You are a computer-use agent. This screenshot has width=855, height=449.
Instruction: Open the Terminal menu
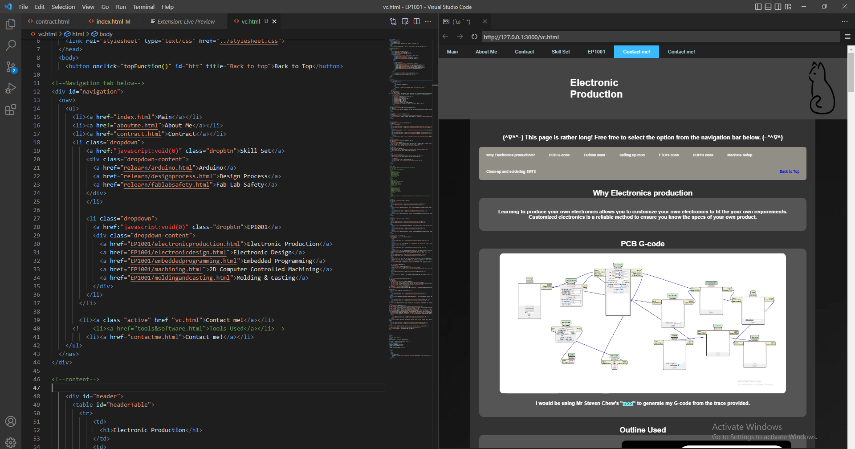(143, 7)
